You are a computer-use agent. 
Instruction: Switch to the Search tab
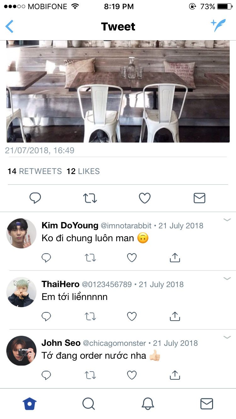(x=89, y=404)
